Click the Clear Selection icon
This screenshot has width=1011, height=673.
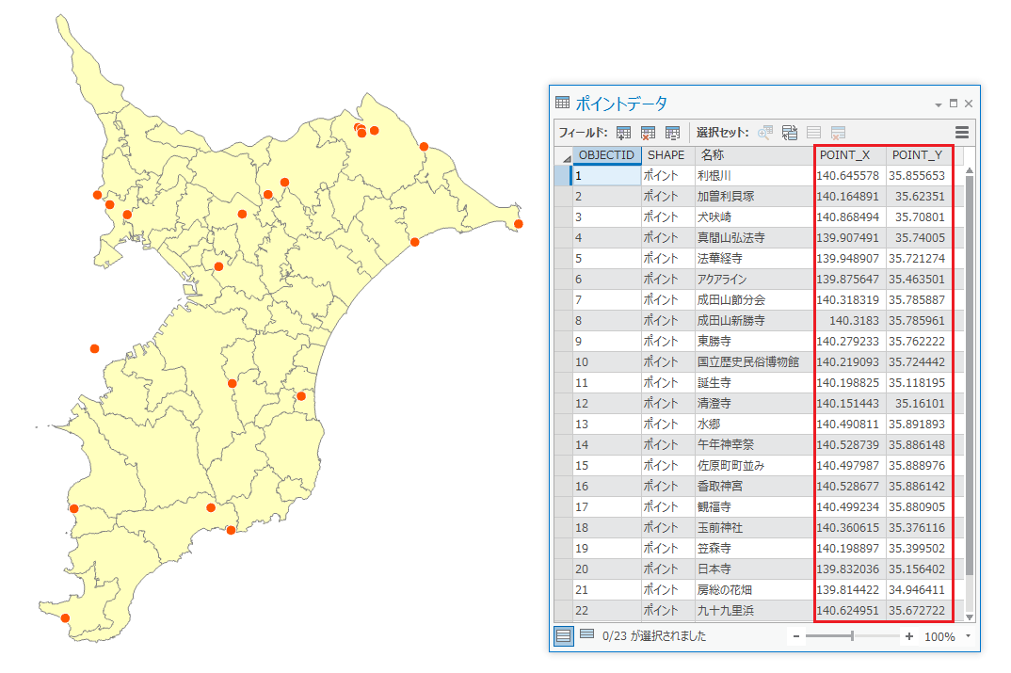[813, 133]
